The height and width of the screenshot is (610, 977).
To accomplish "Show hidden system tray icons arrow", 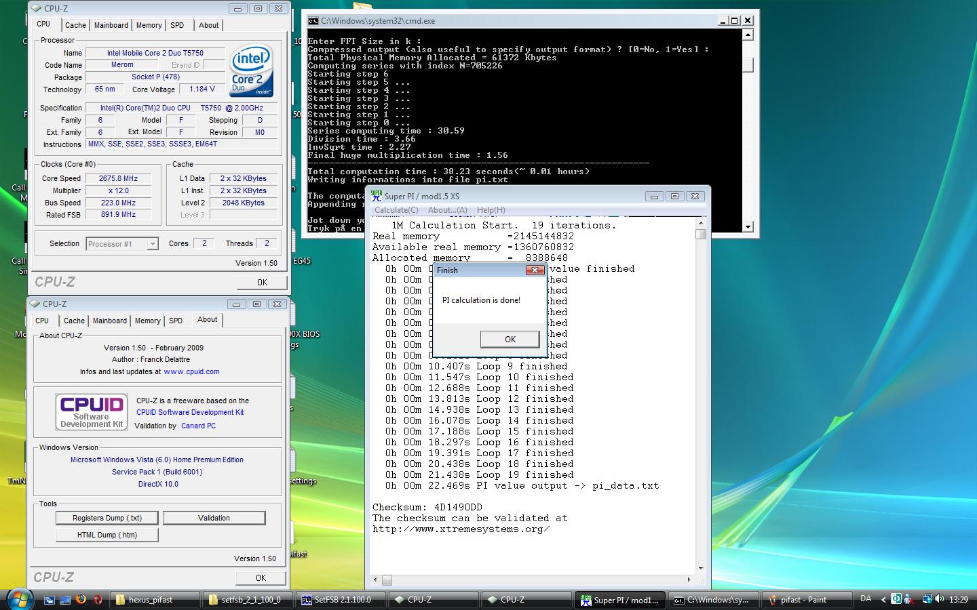I will tap(883, 600).
